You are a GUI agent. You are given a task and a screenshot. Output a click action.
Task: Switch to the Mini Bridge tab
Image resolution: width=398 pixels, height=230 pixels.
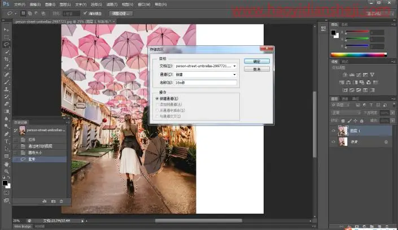tap(23, 227)
